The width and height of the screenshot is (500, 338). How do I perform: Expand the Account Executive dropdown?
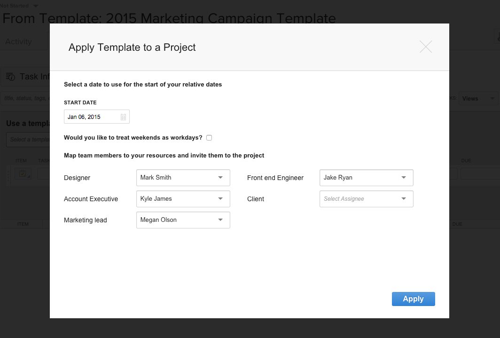183,199
